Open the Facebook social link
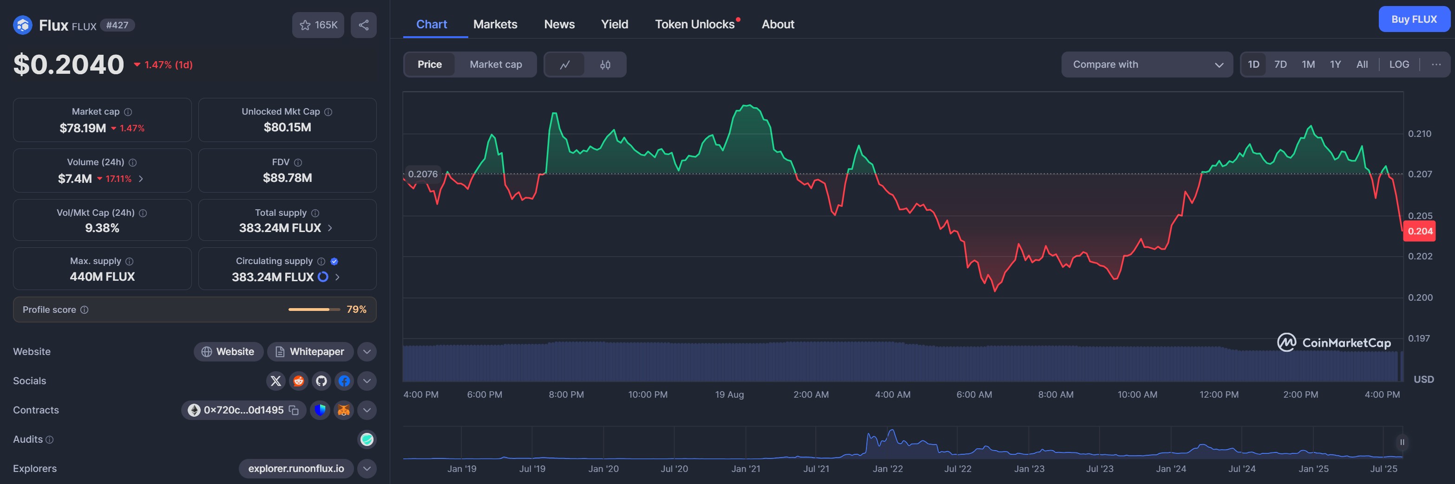Image resolution: width=1455 pixels, height=484 pixels. 344,381
